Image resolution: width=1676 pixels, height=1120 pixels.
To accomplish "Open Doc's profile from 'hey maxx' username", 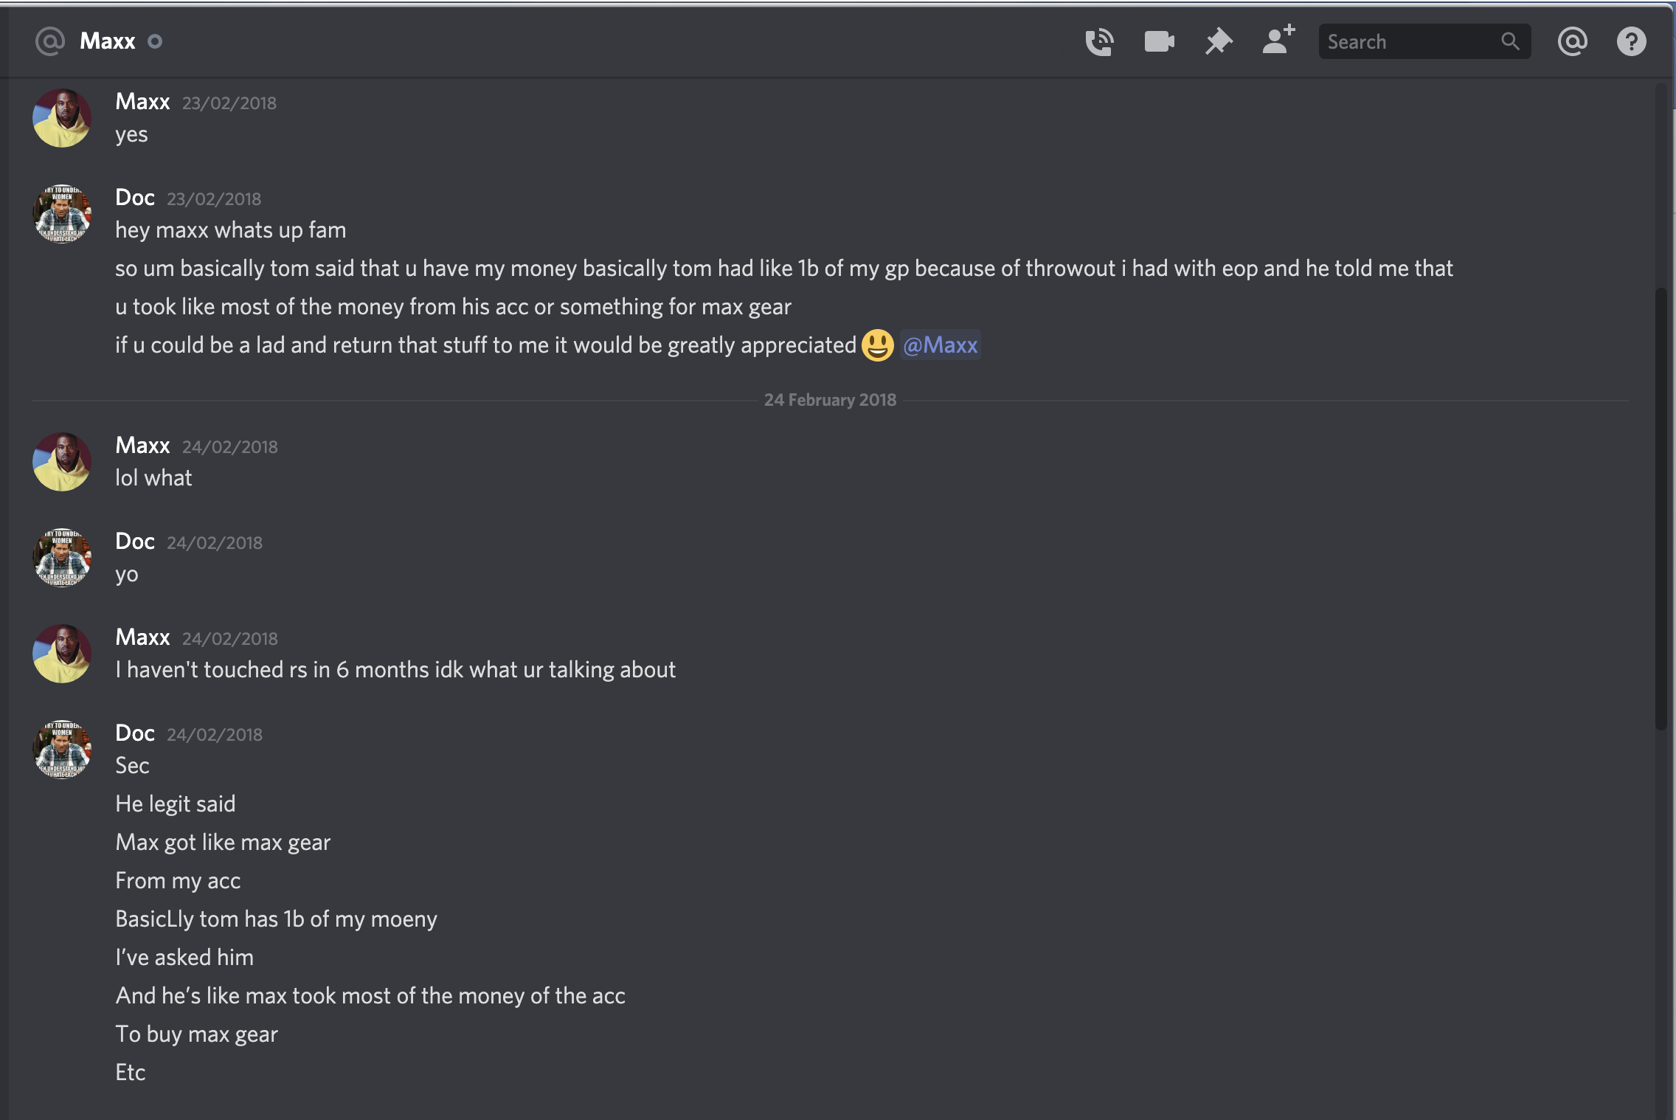I will point(135,197).
